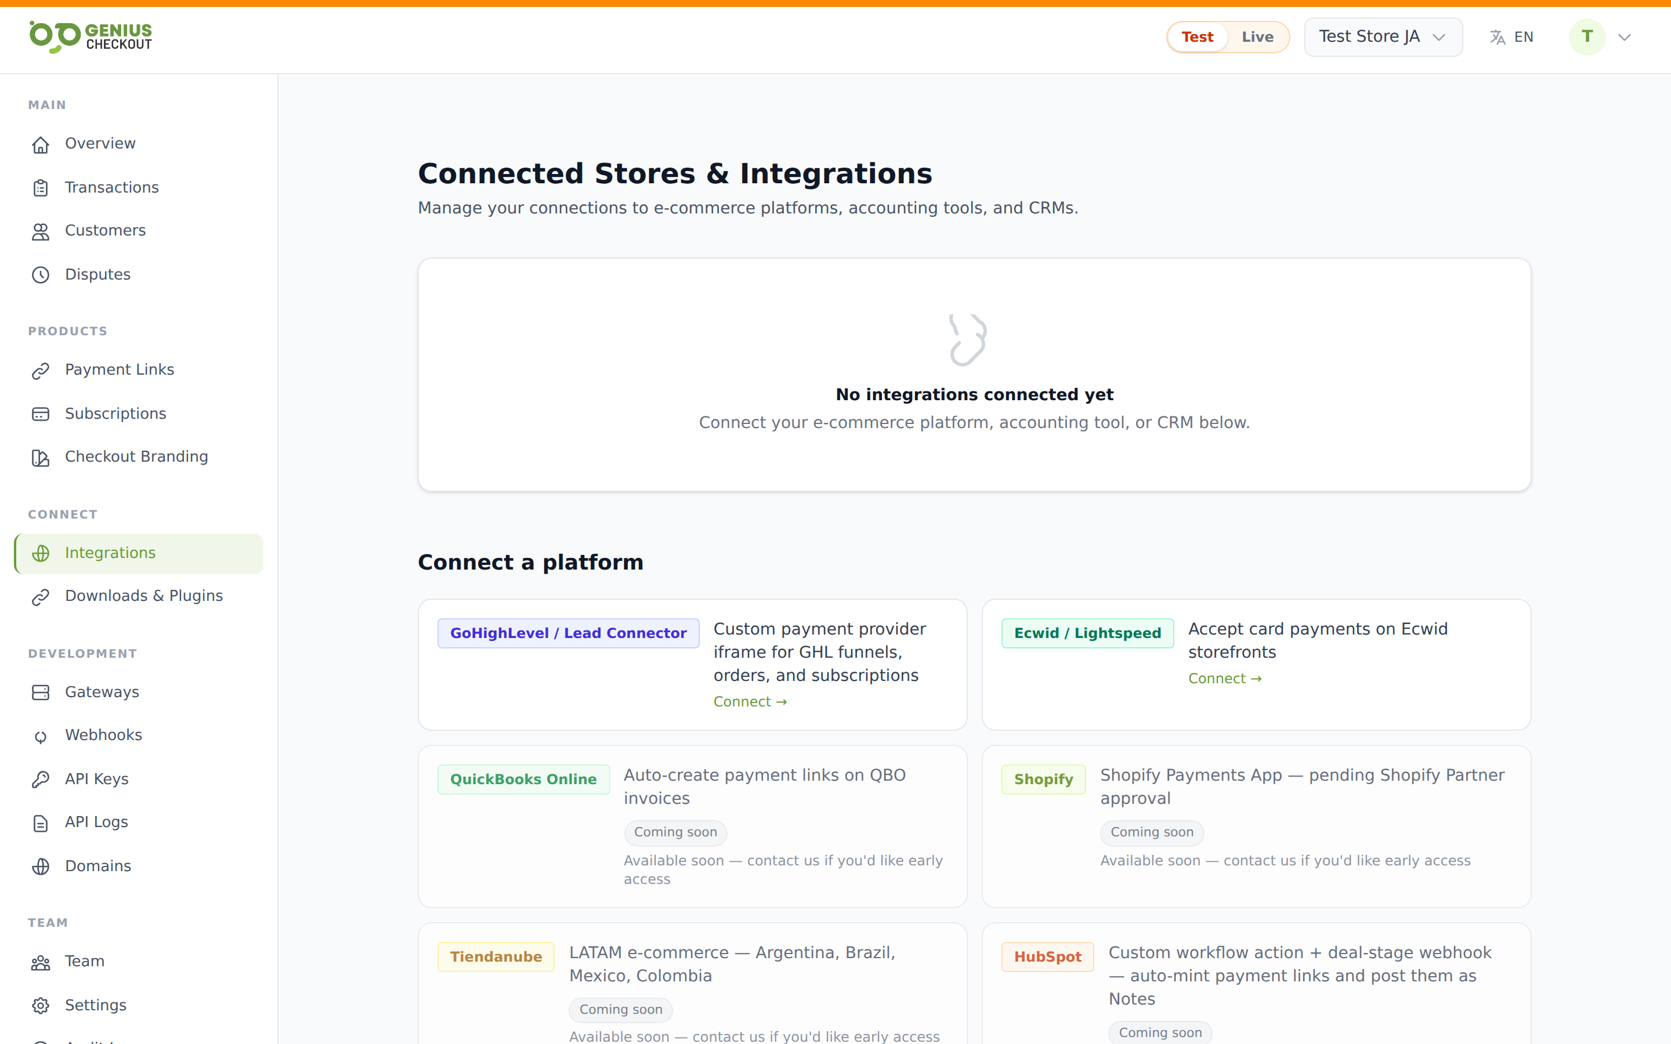Open API Logs page
The width and height of the screenshot is (1671, 1044).
(138, 822)
